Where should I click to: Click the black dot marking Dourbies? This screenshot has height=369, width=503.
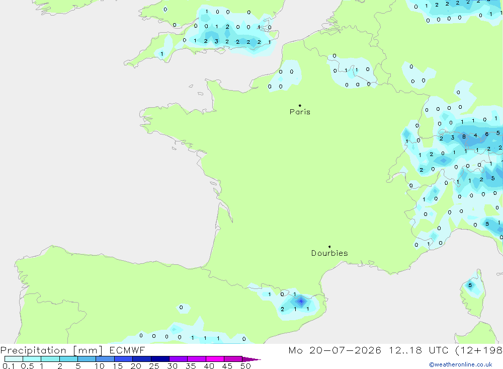329,247
